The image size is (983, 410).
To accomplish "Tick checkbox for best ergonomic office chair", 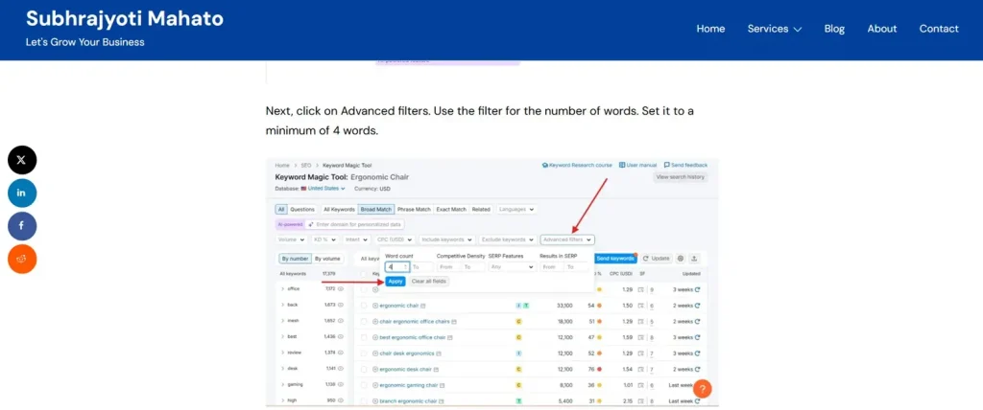I will click(364, 337).
